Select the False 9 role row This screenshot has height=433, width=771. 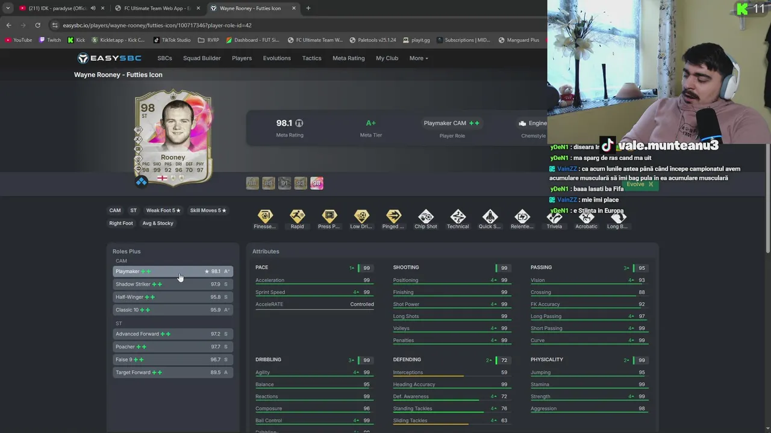click(x=173, y=360)
